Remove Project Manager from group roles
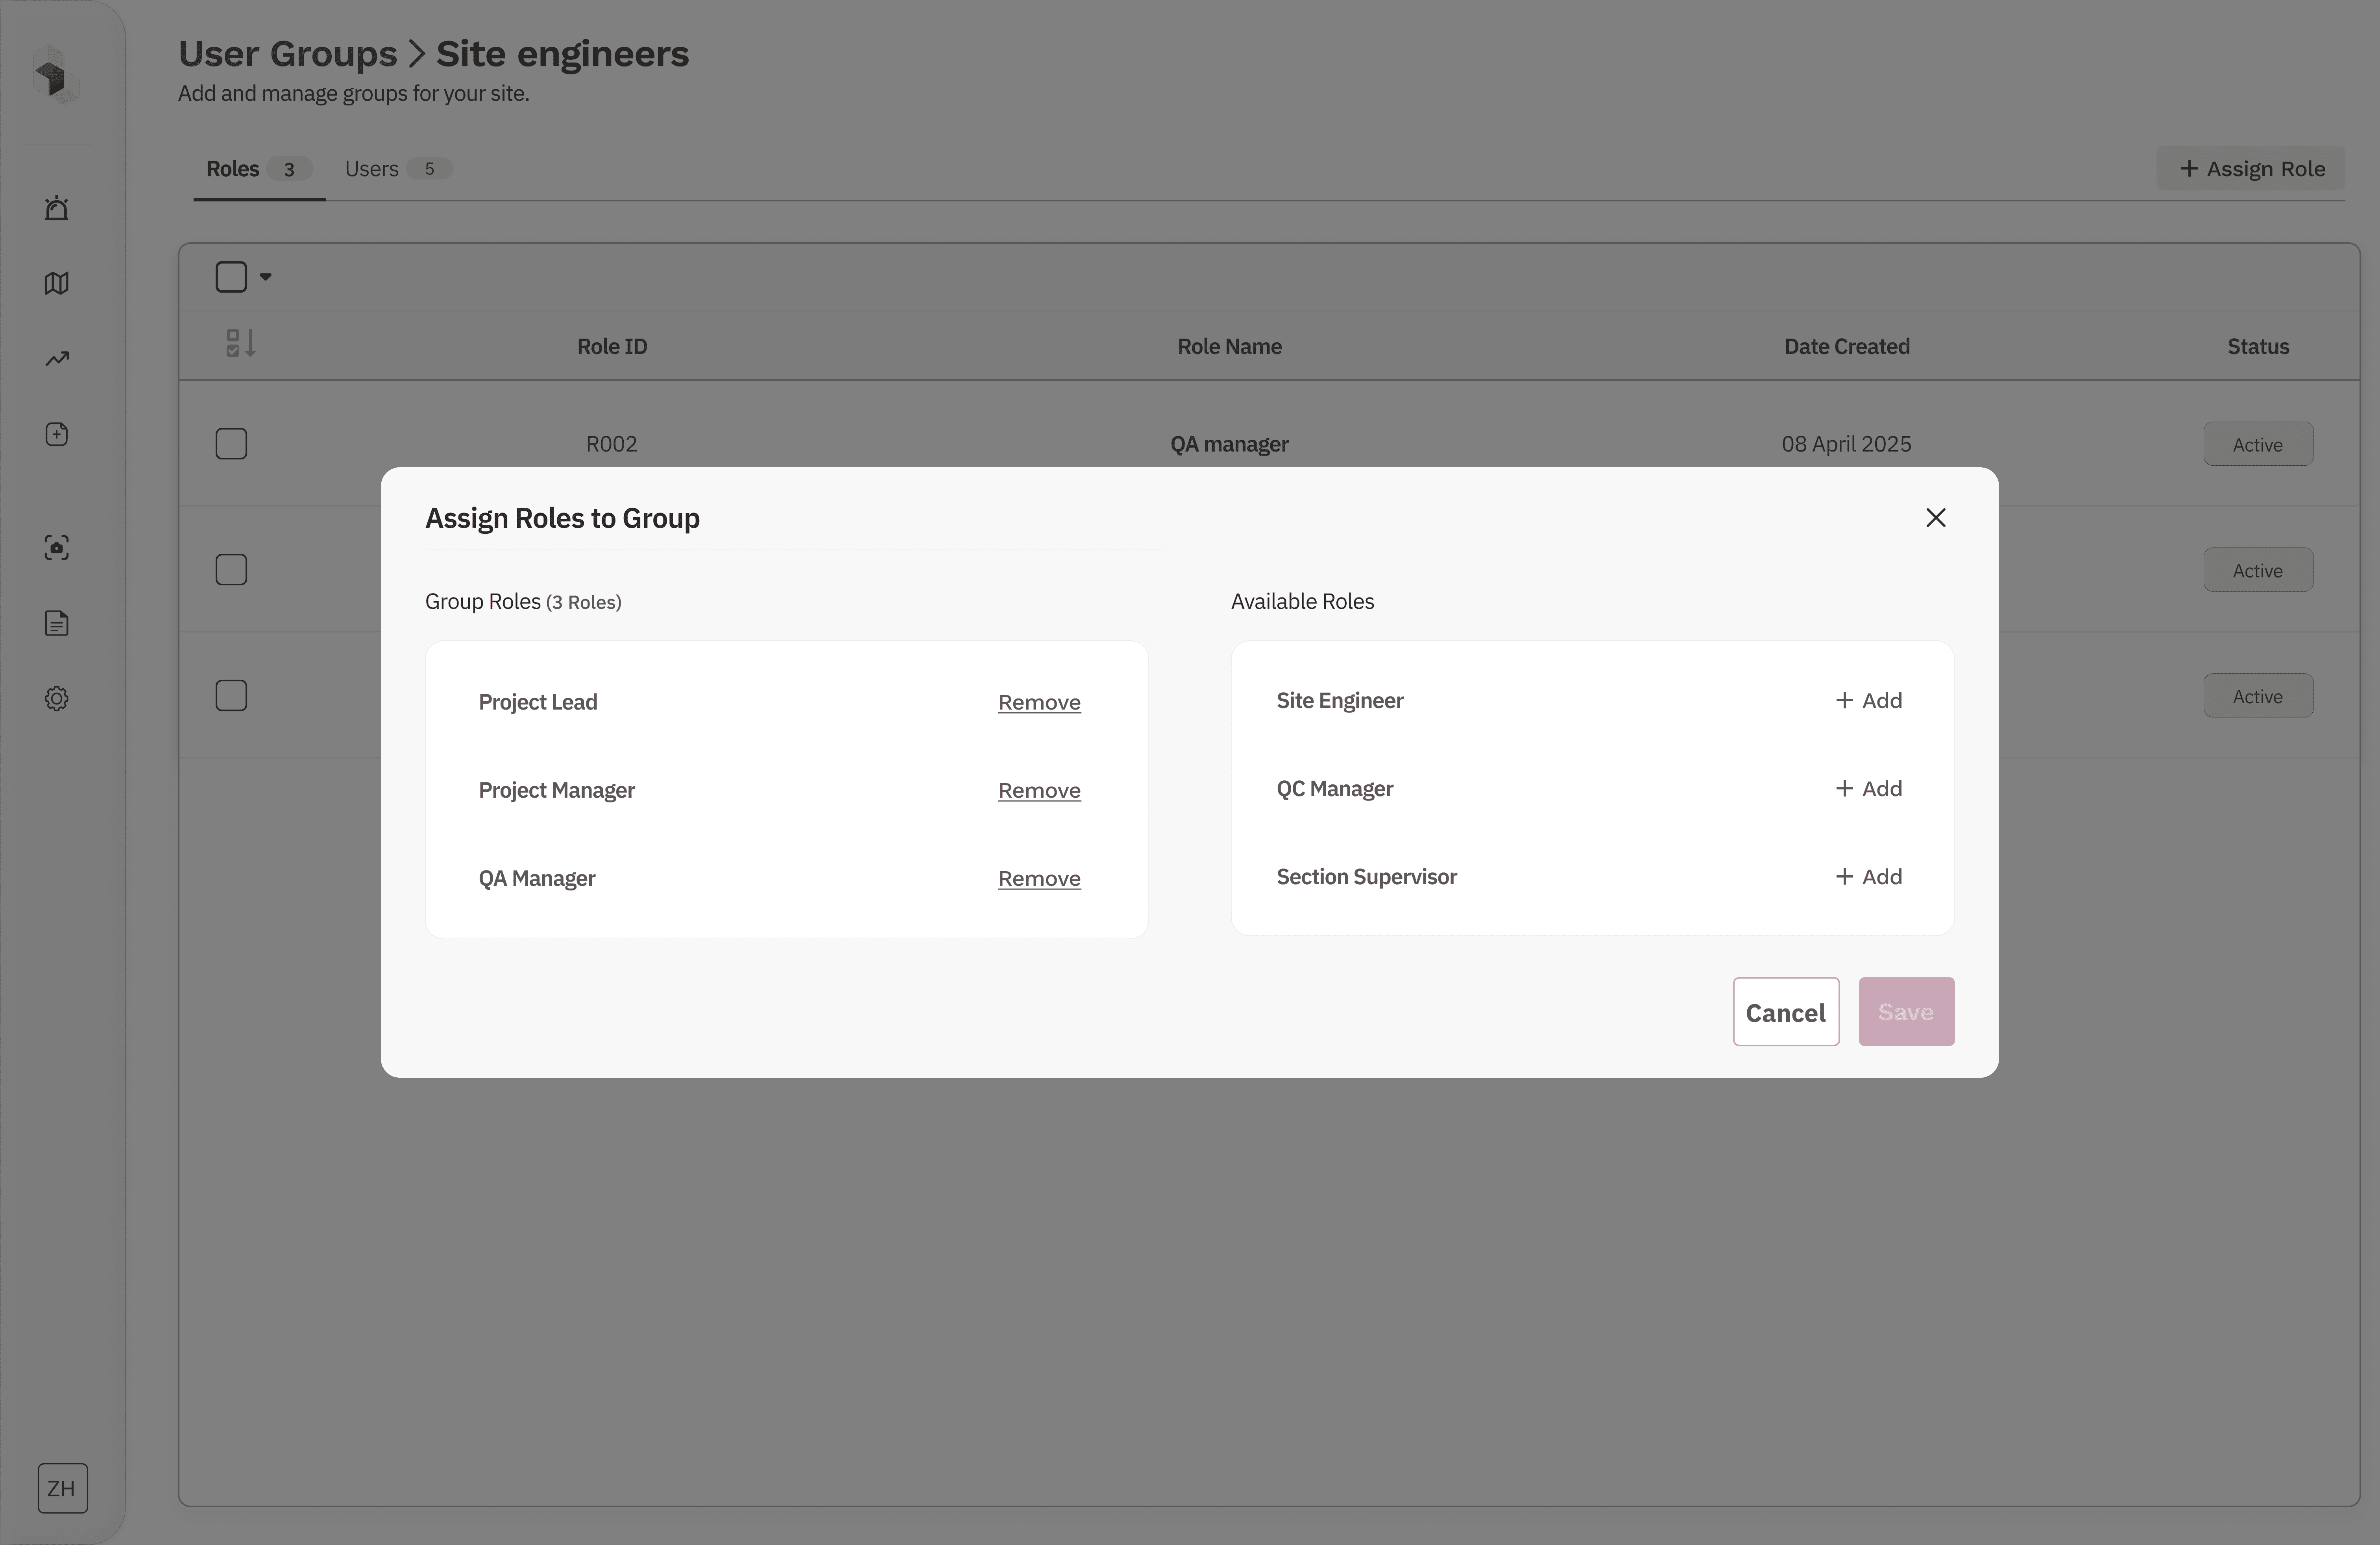The width and height of the screenshot is (2380, 1545). (1039, 791)
